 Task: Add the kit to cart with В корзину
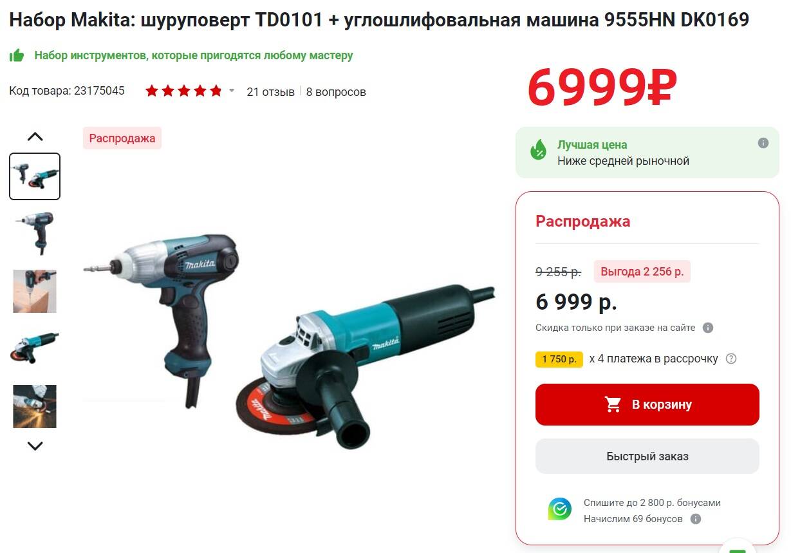pyautogui.click(x=647, y=404)
